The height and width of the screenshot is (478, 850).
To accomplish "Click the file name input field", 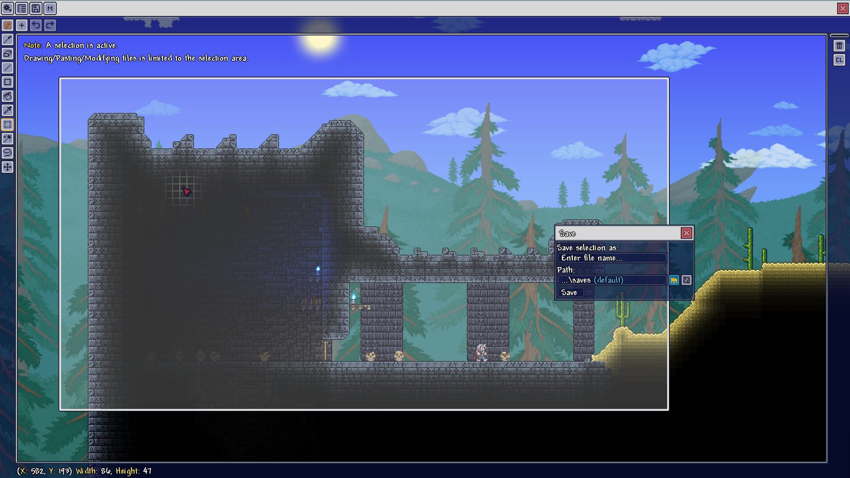I will coord(612,258).
